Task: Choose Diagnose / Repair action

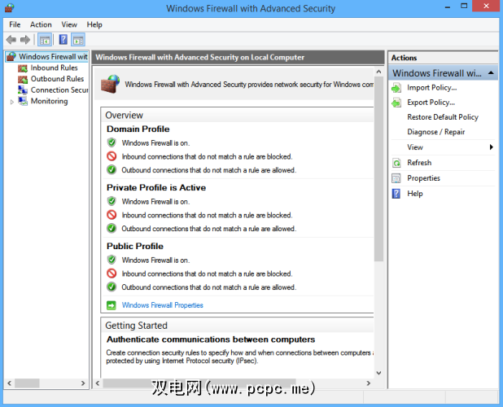Action: 436,132
